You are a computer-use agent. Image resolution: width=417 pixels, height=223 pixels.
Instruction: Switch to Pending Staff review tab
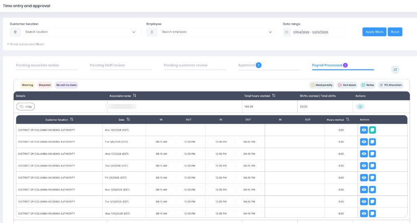[107, 65]
